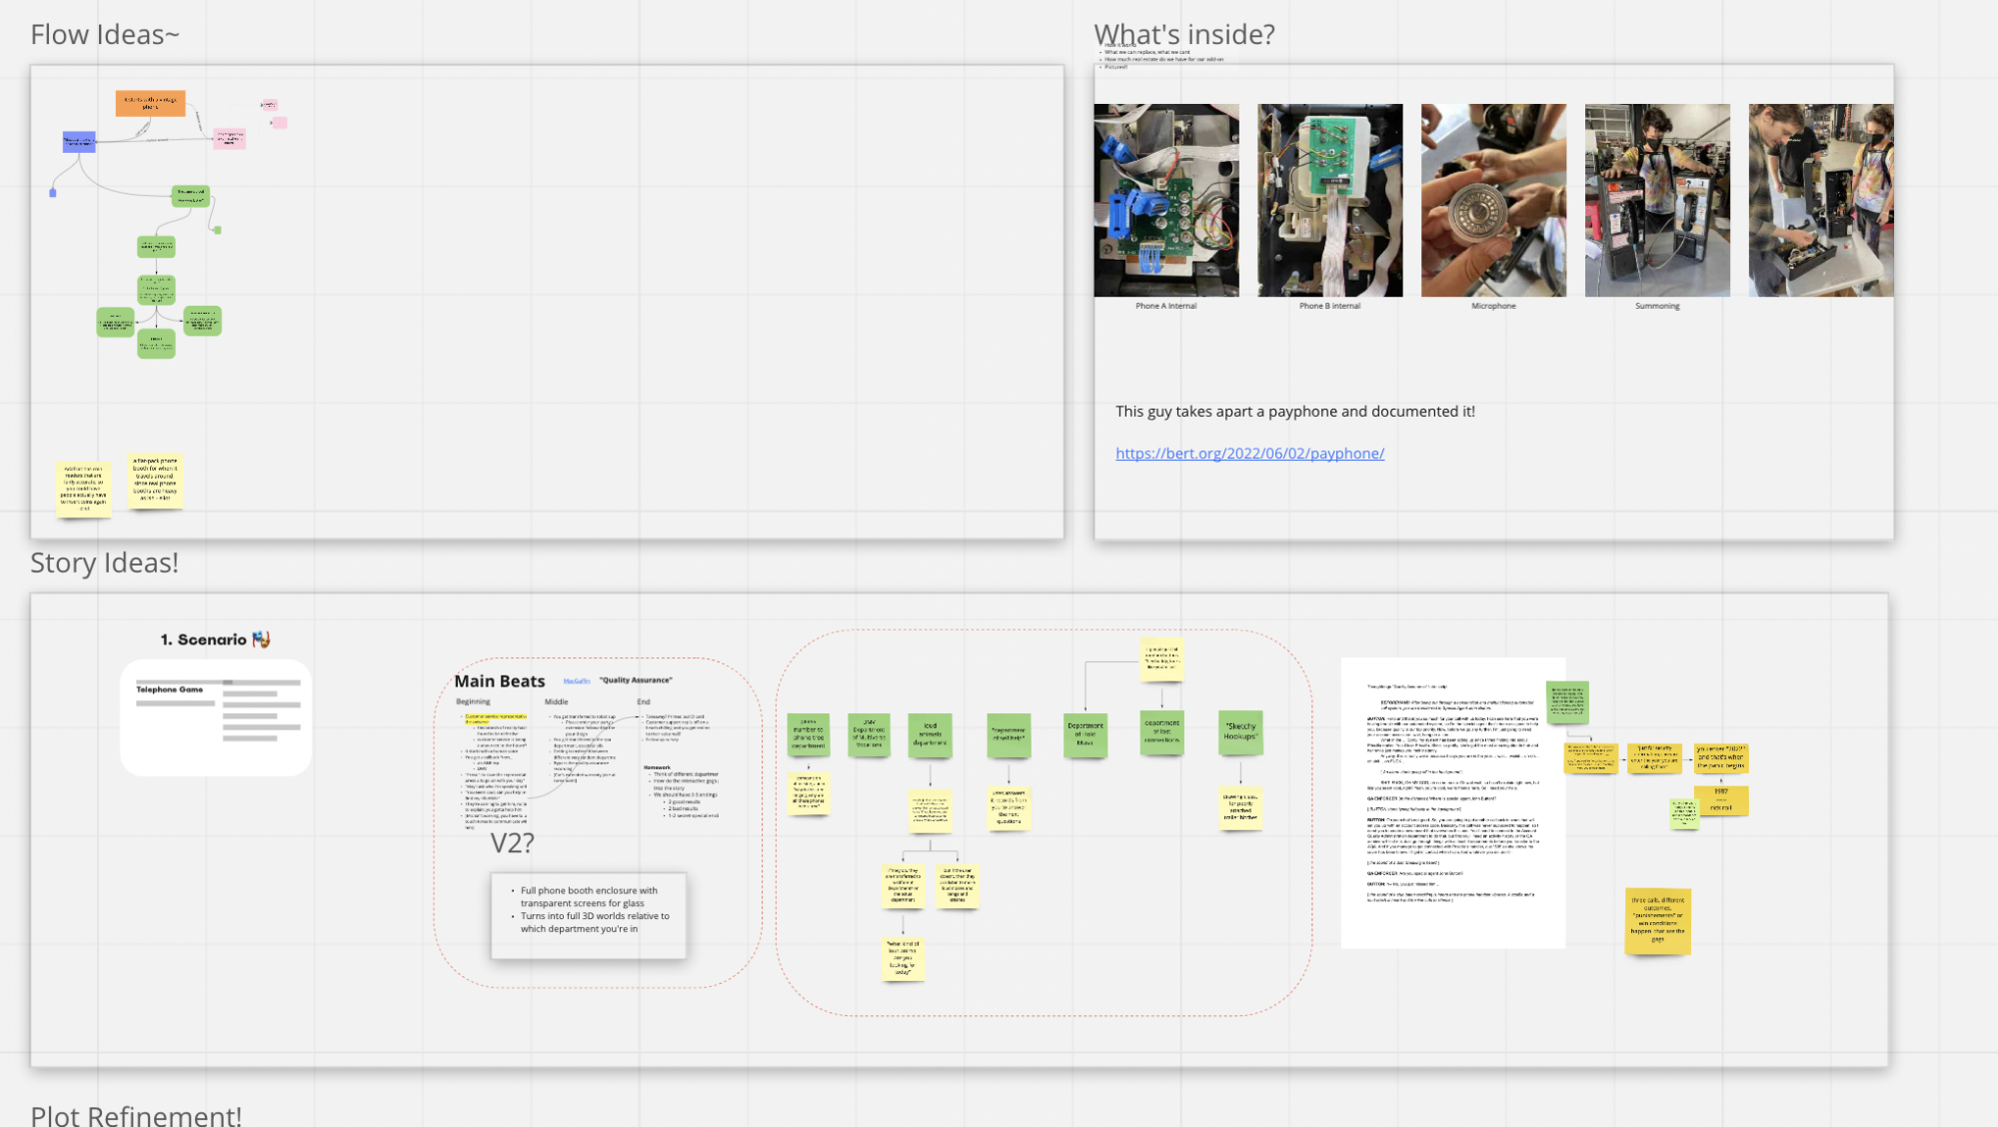Click the MacGuffin link beside Main Beats
The width and height of the screenshot is (1998, 1127).
pos(577,681)
